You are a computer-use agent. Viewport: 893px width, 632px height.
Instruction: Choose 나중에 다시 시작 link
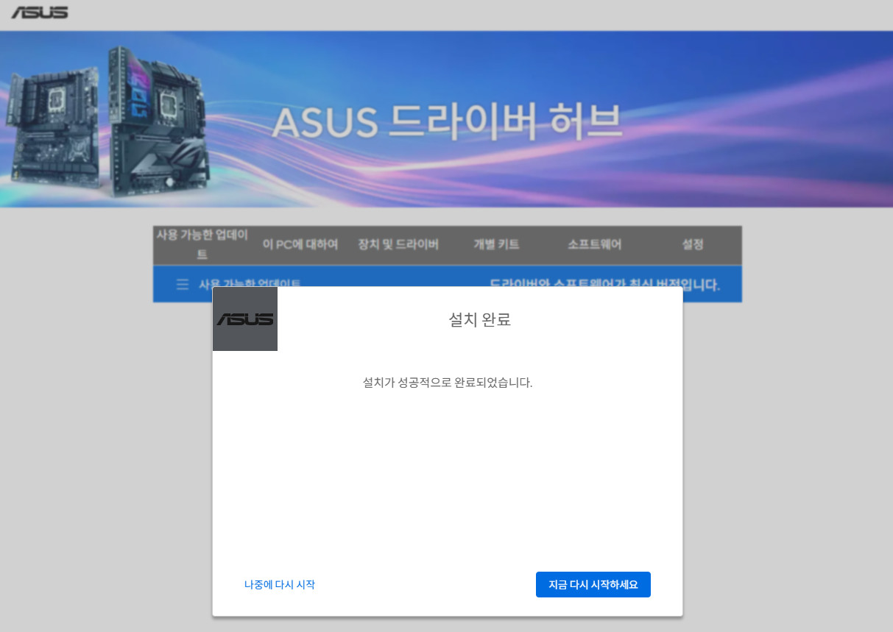tap(280, 584)
